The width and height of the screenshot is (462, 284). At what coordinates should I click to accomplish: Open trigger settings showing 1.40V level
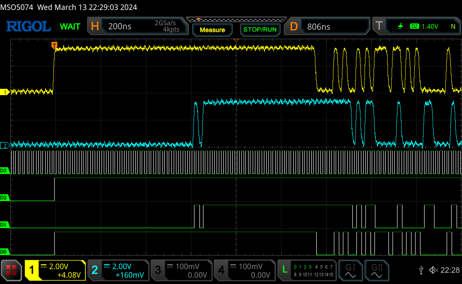[416, 26]
